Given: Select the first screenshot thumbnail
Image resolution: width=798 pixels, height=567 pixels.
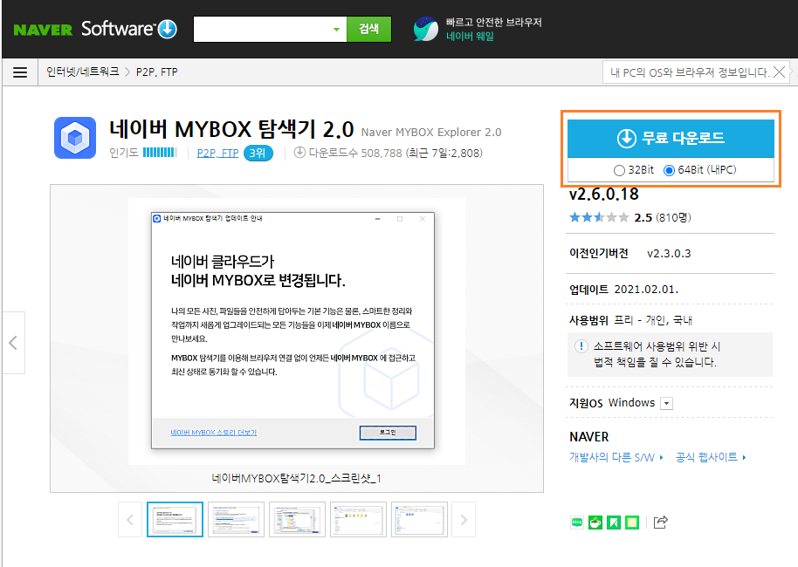Looking at the screenshot, I should click(x=175, y=520).
